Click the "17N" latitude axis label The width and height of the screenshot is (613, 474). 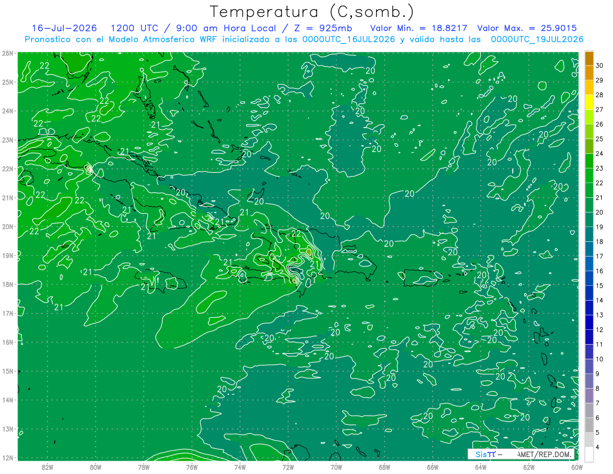coord(8,313)
